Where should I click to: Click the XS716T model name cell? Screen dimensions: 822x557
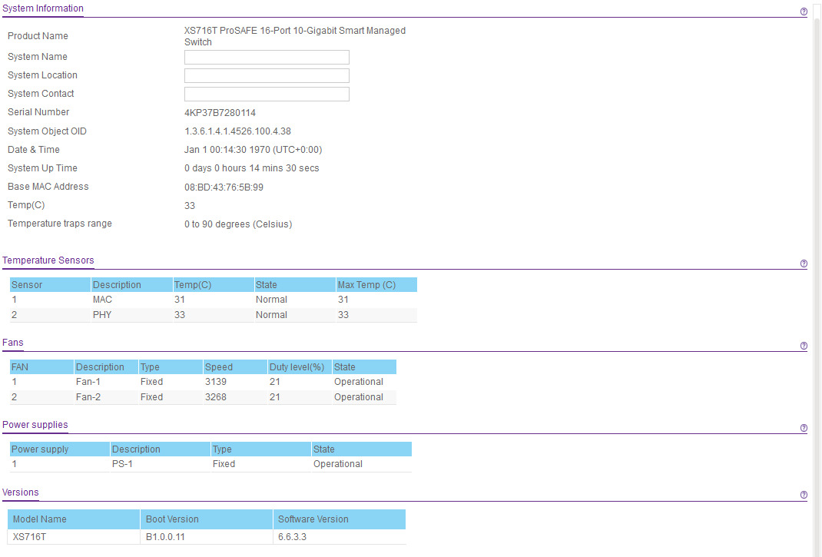[74, 537]
